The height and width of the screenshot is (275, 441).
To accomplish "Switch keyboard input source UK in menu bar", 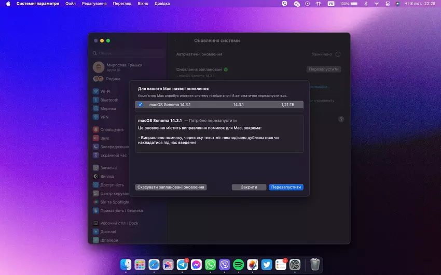I will (x=331, y=4).
